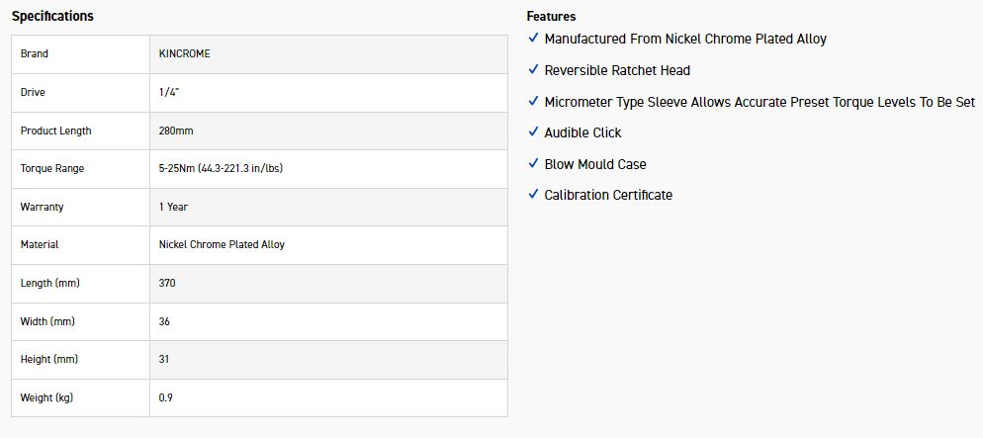
Task: Click the Height (mm) row label
Action: (x=48, y=359)
